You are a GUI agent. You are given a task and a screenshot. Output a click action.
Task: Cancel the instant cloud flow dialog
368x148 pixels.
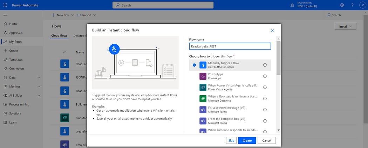(x=267, y=141)
